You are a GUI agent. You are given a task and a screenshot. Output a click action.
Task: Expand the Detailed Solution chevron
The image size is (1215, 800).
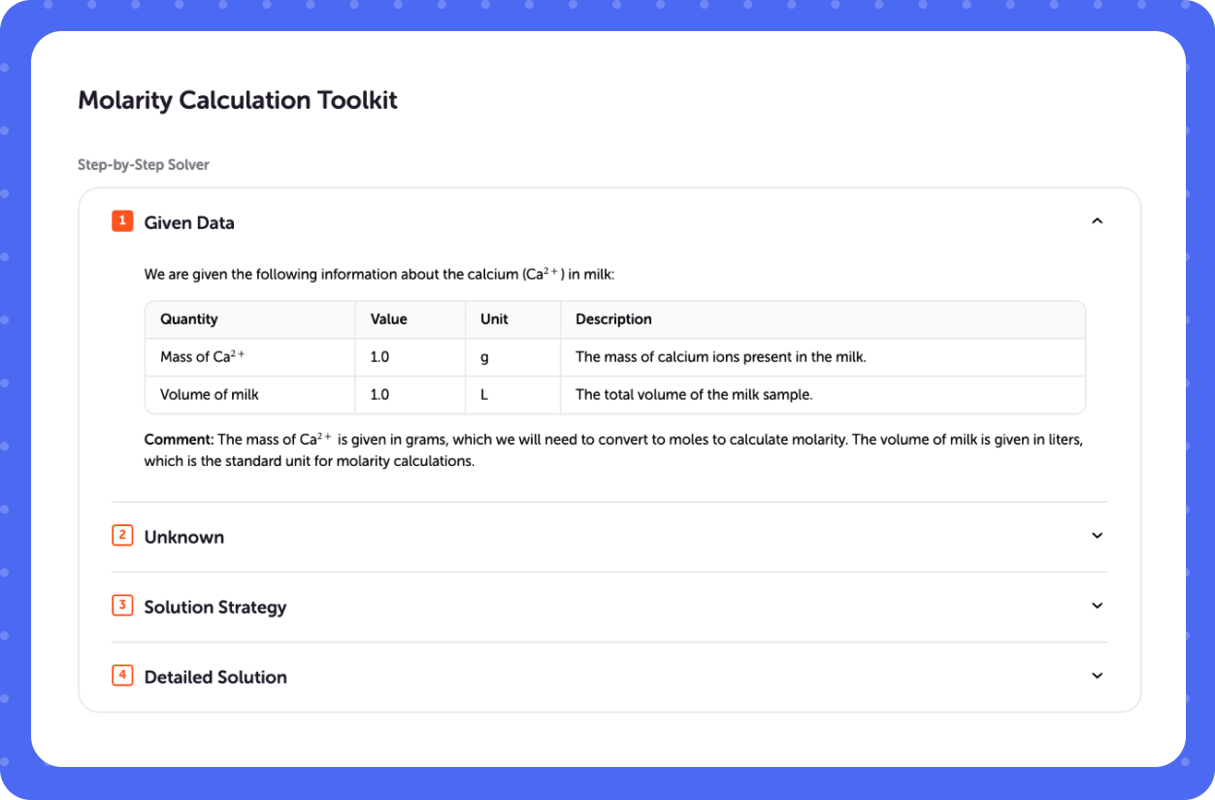click(1097, 676)
